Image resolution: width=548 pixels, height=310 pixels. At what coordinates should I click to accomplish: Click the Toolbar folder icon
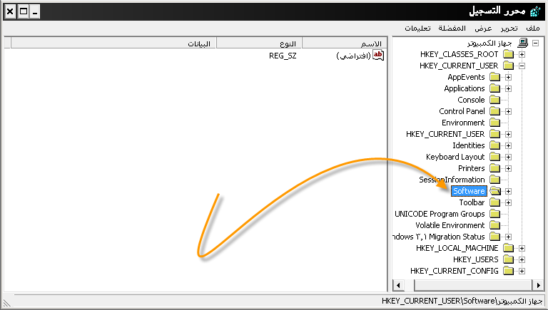tap(495, 202)
